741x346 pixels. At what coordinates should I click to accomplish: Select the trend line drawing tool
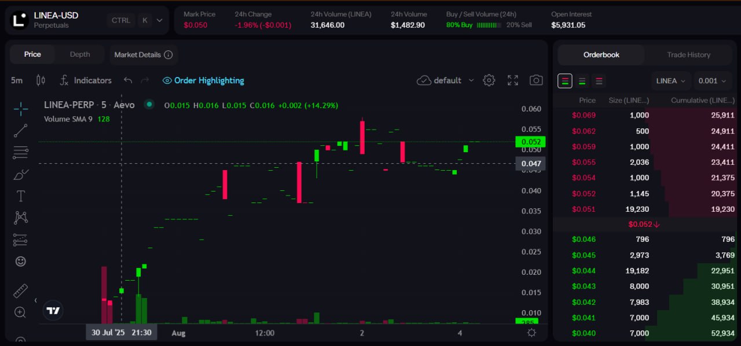pyautogui.click(x=21, y=131)
